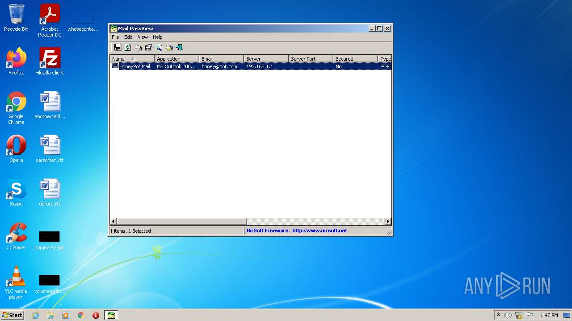Image resolution: width=572 pixels, height=321 pixels.
Task: Sort by the Server Port column header
Action: (311, 59)
